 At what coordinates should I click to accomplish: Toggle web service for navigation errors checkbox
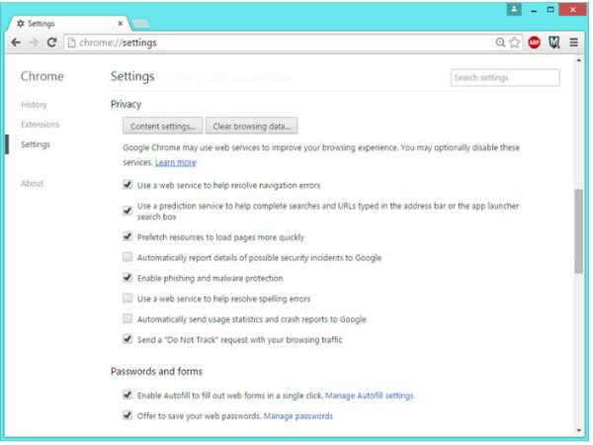tap(127, 185)
